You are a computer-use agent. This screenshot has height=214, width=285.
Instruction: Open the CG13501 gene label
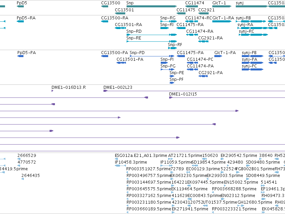tap(124, 10)
